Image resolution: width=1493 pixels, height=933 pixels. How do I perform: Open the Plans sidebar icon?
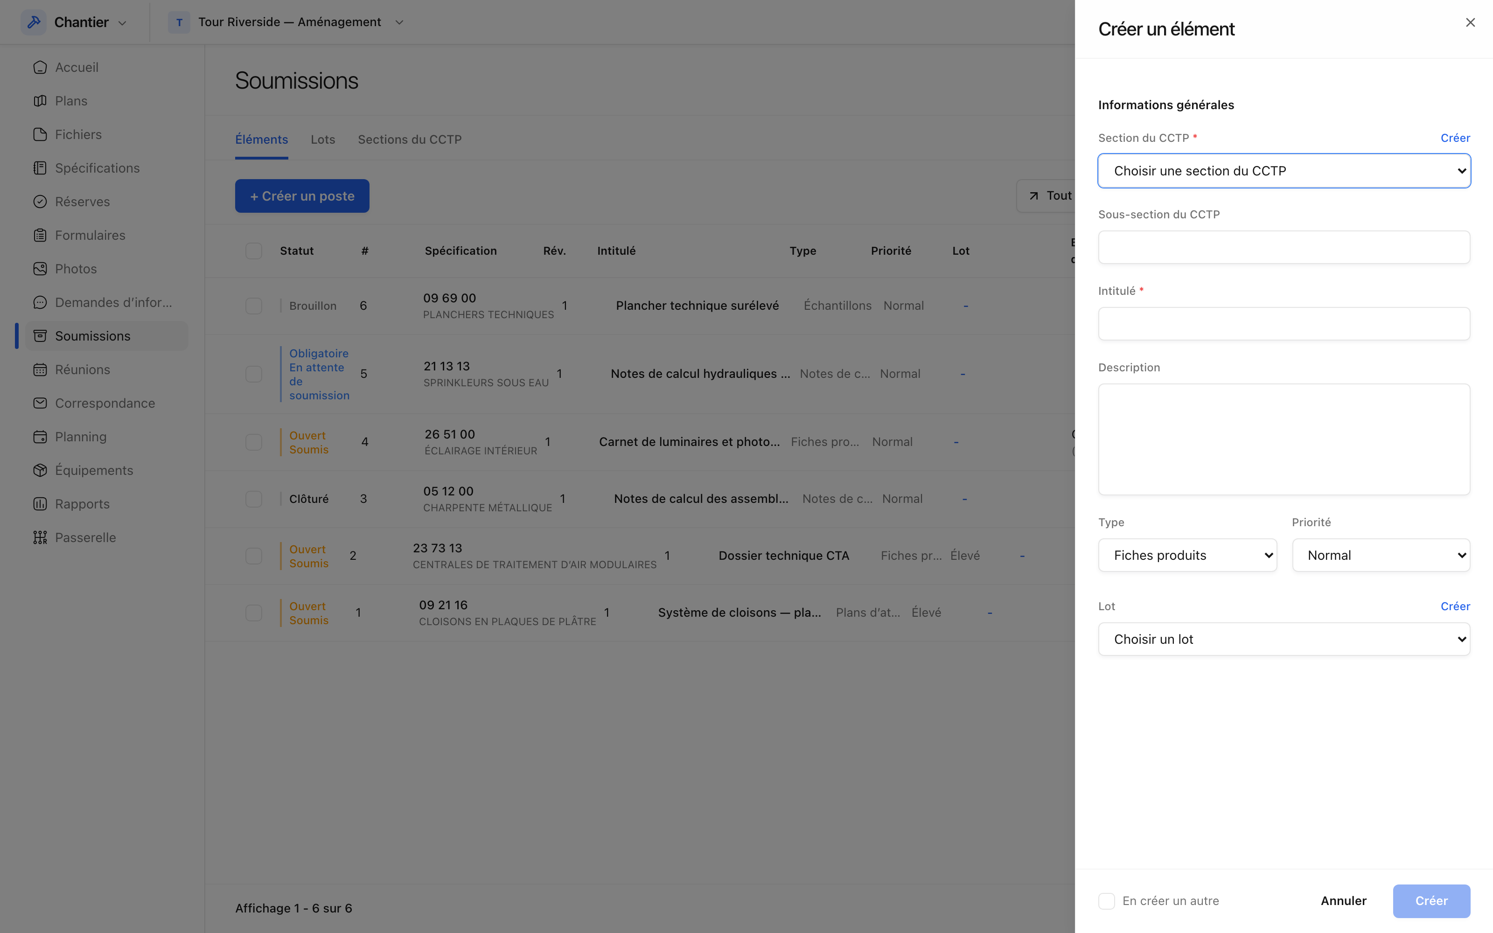[x=40, y=101]
